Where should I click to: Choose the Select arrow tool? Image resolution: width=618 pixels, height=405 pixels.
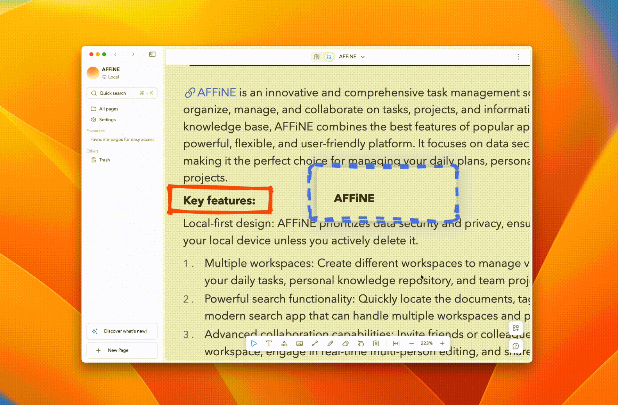click(254, 344)
